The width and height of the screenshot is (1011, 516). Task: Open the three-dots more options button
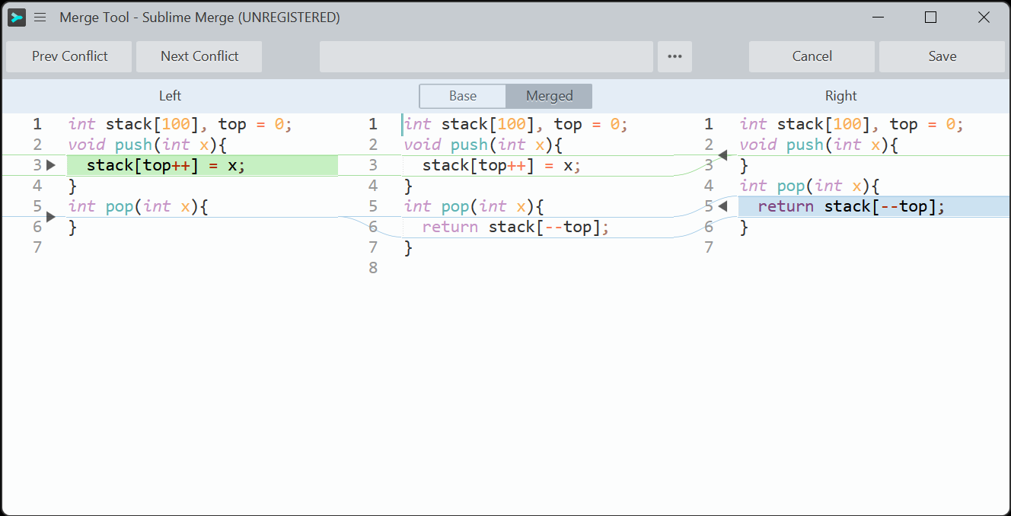(675, 56)
